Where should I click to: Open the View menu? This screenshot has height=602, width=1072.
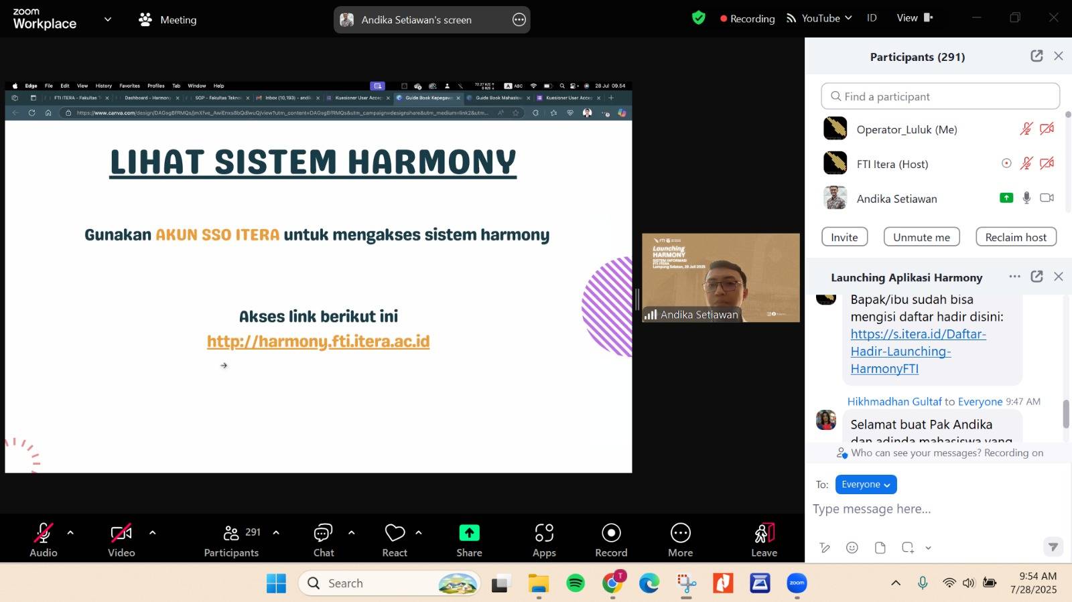(x=914, y=18)
